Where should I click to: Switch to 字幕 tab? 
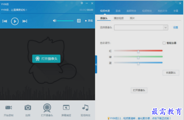(x=176, y=11)
